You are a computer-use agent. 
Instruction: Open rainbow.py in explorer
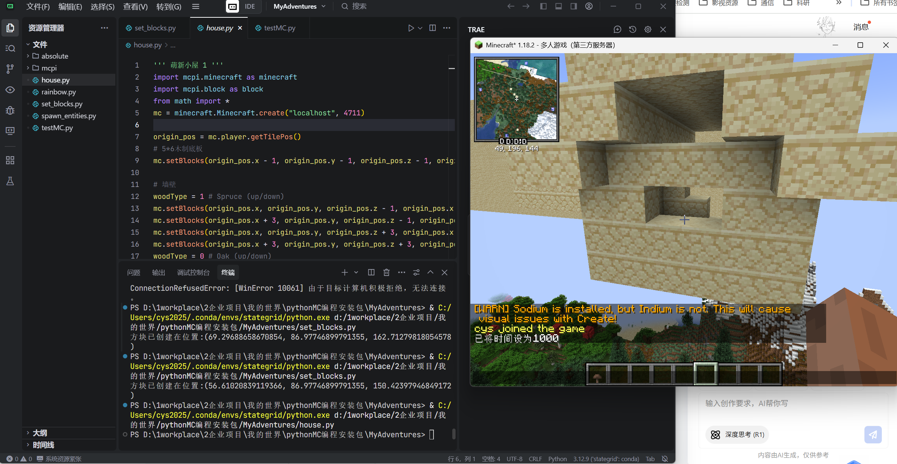click(69, 92)
